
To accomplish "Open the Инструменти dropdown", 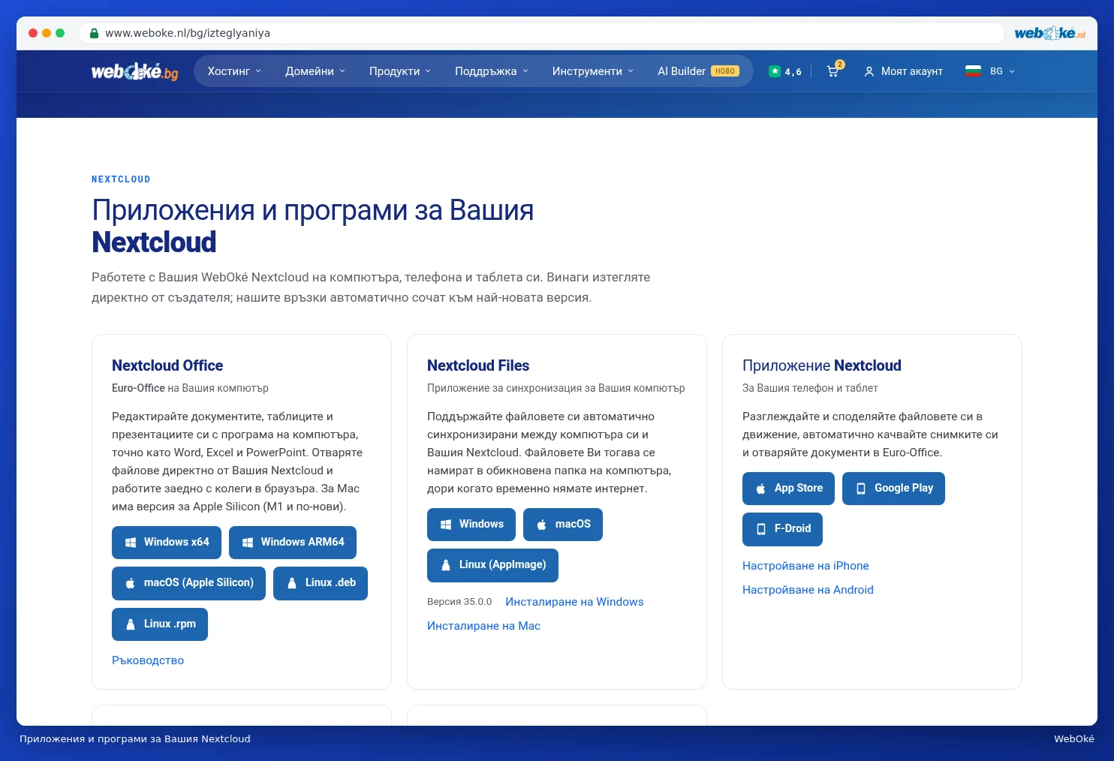I will tap(593, 71).
